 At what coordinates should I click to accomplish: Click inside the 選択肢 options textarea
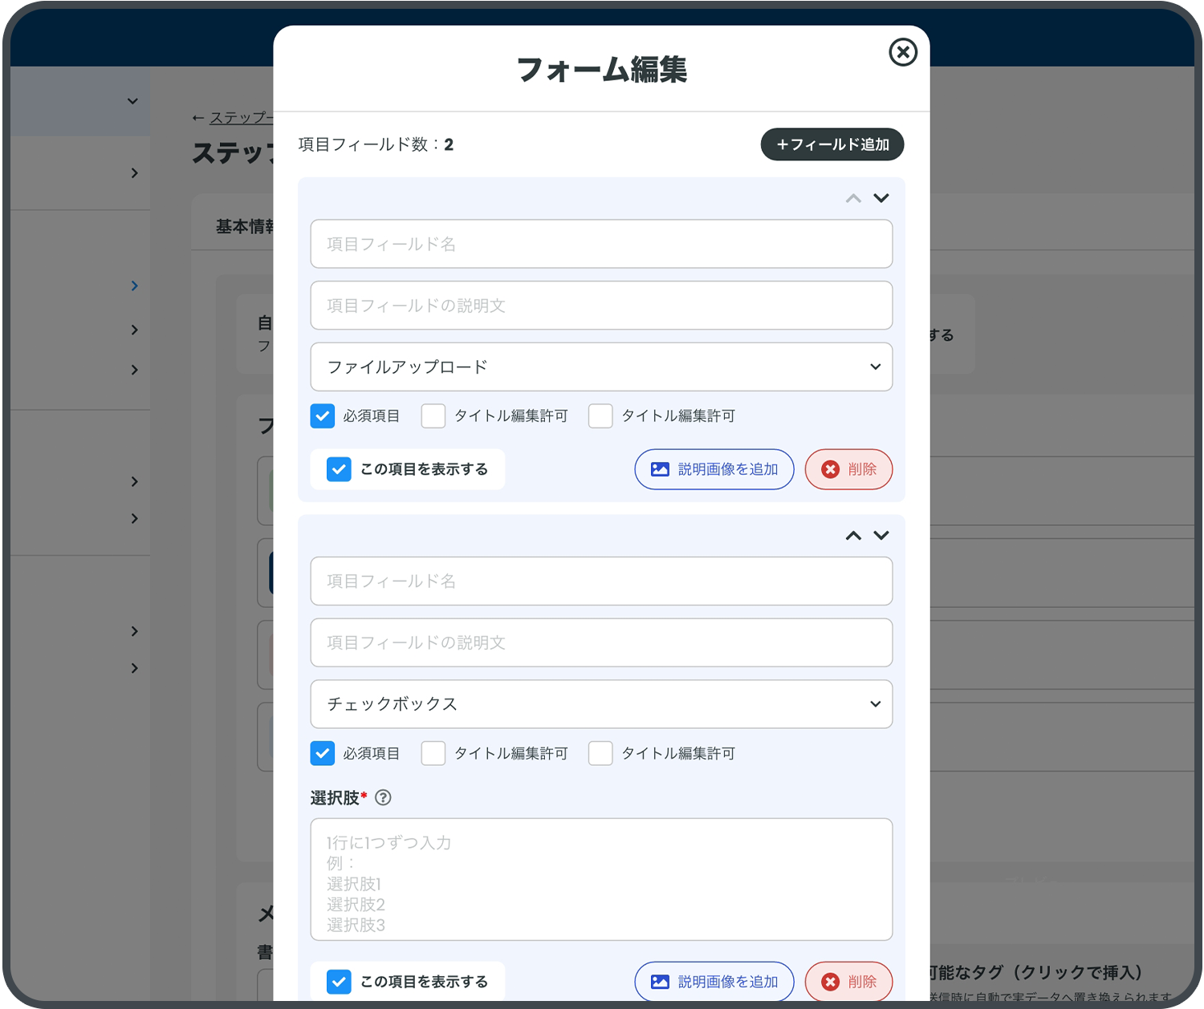[x=601, y=878]
